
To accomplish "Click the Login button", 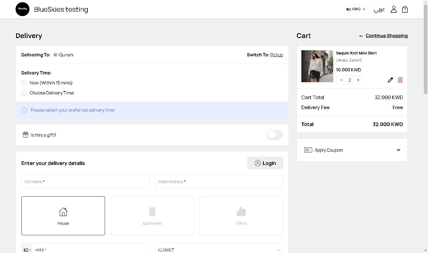I will 265,163.
